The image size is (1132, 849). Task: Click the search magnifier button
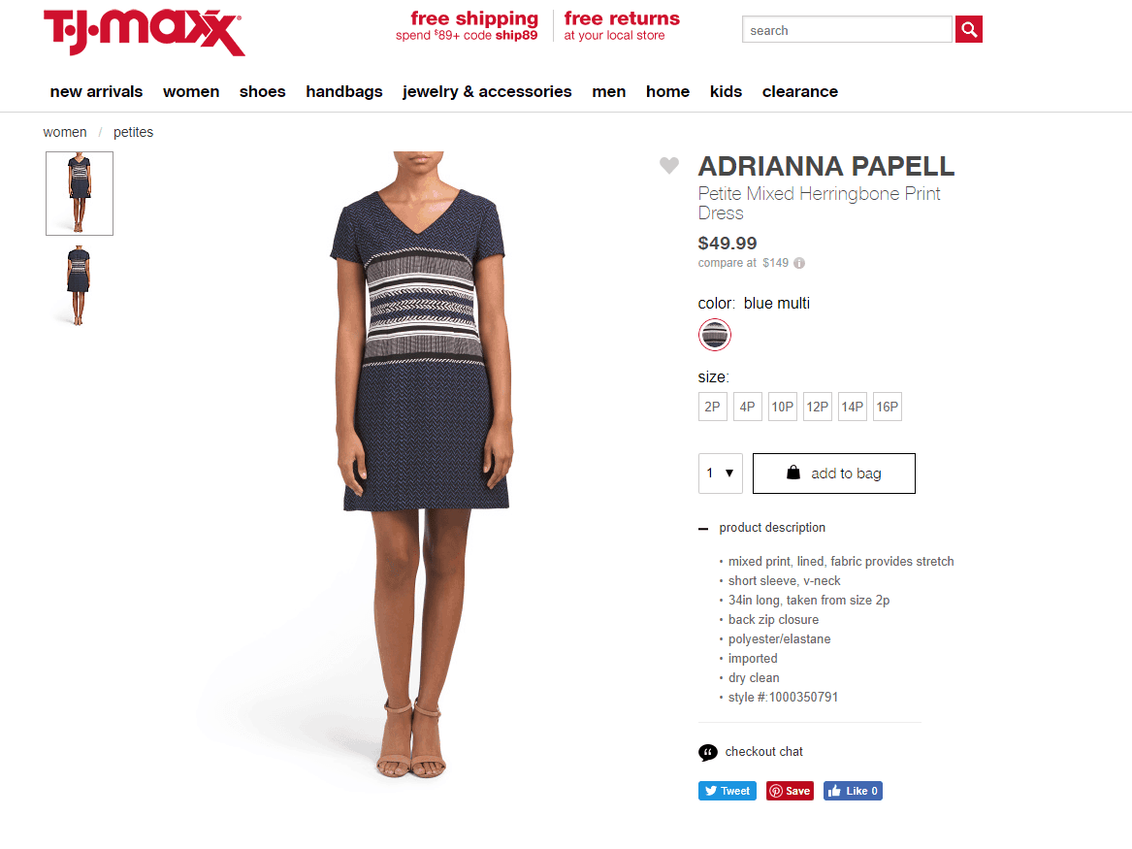[969, 30]
